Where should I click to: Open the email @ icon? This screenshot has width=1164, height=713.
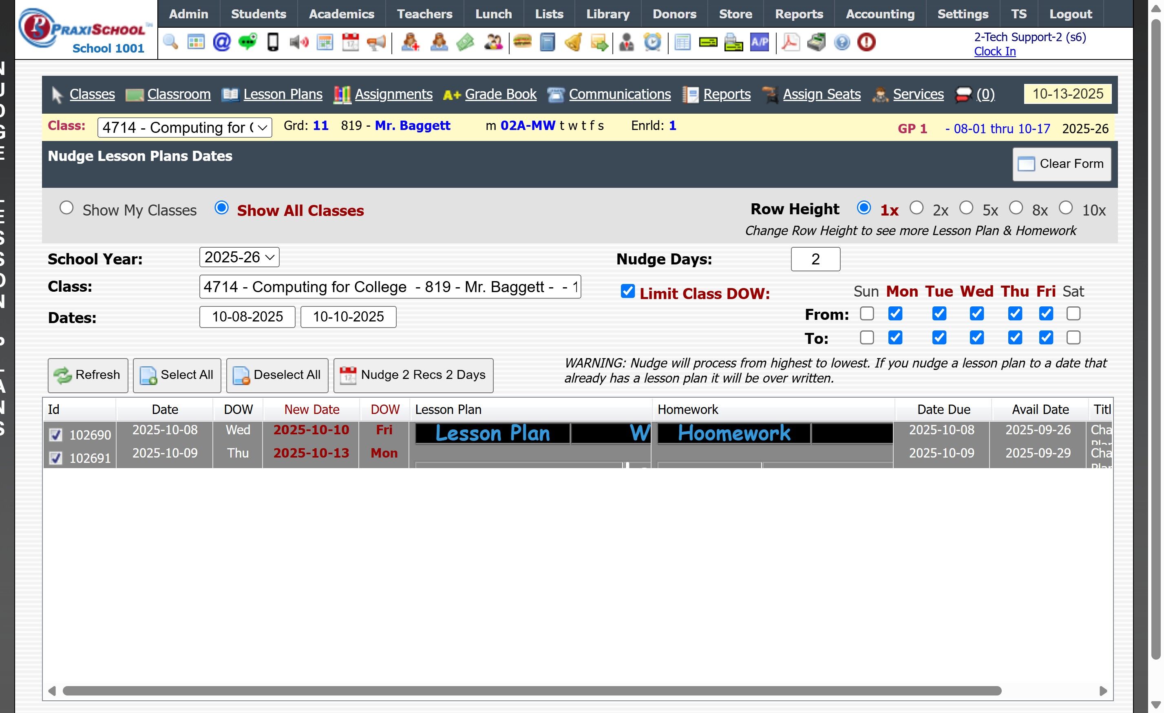[221, 42]
